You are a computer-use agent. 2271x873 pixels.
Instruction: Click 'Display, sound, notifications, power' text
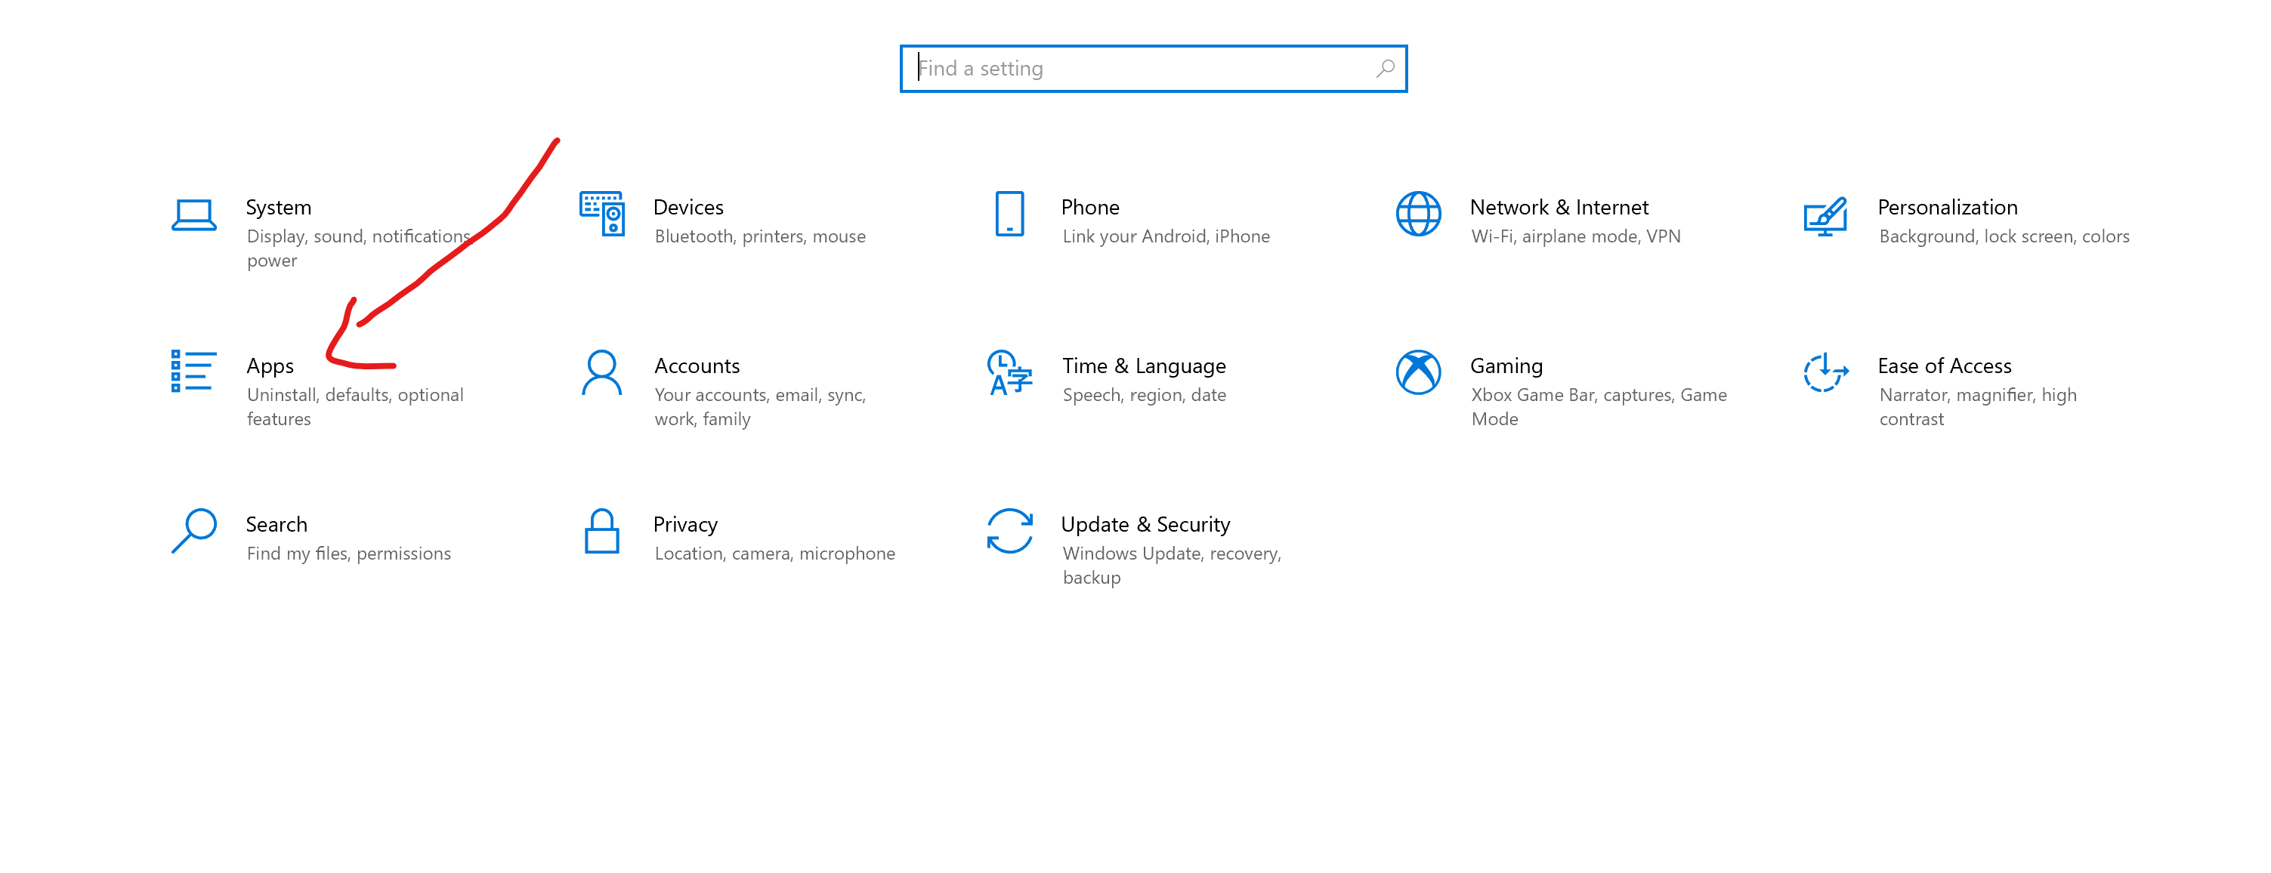tap(359, 248)
